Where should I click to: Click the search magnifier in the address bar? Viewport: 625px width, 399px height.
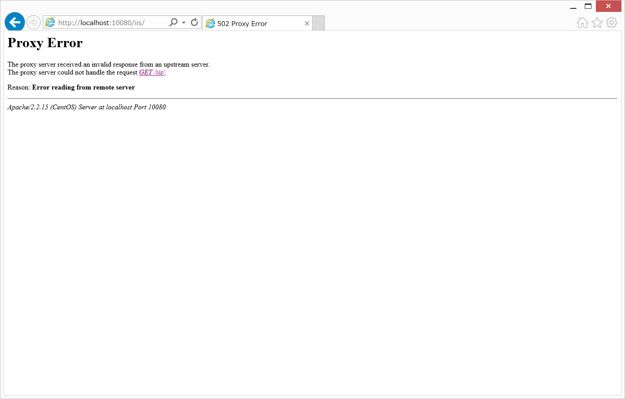(174, 22)
